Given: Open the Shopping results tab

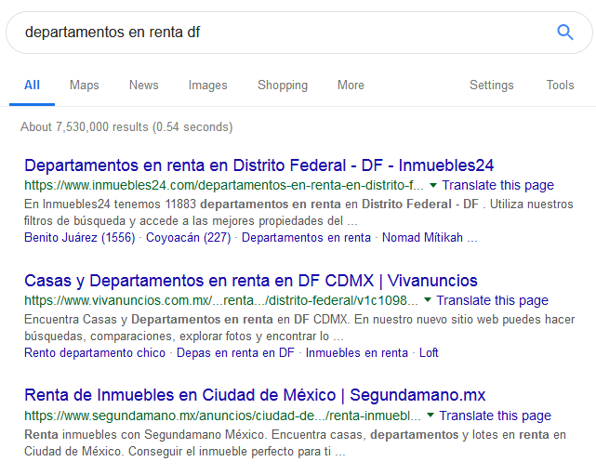Looking at the screenshot, I should tap(283, 85).
